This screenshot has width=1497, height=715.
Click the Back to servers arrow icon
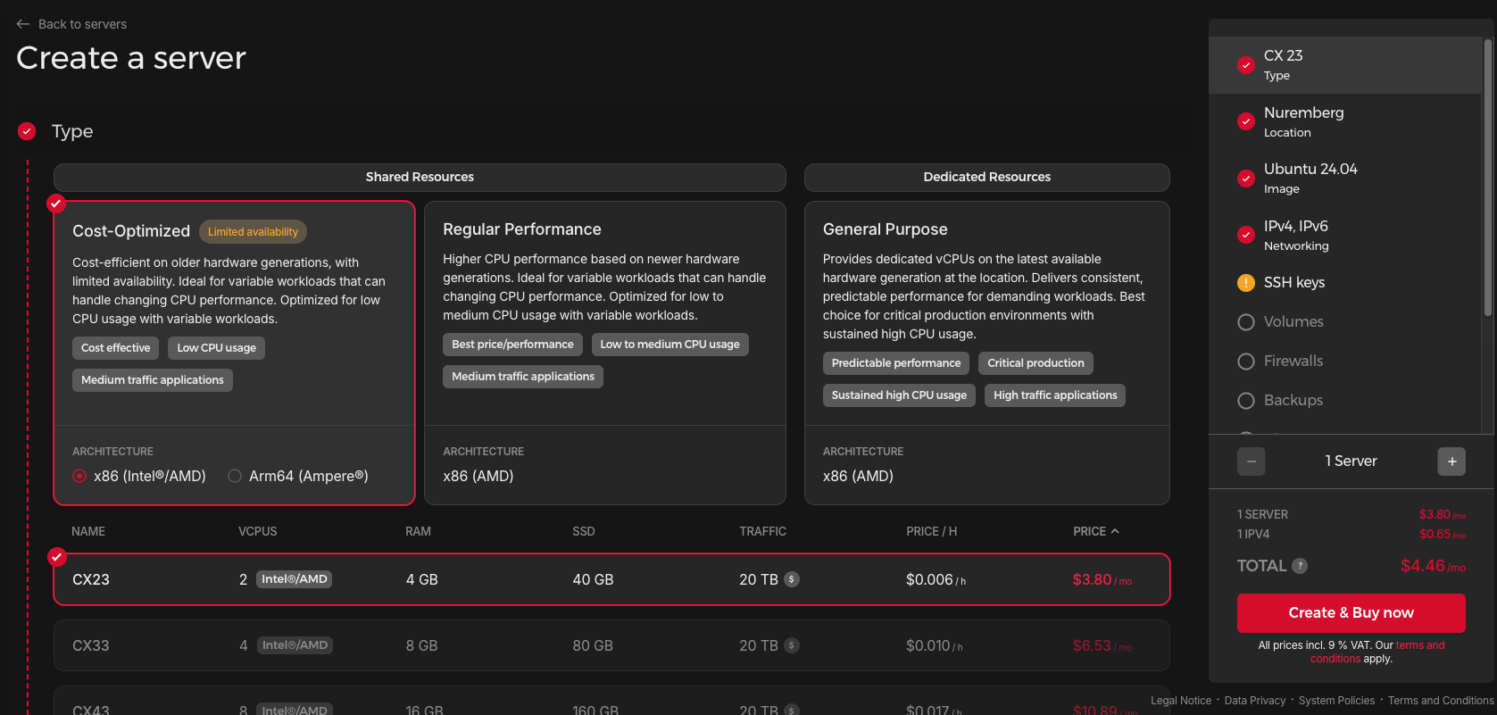tap(23, 24)
